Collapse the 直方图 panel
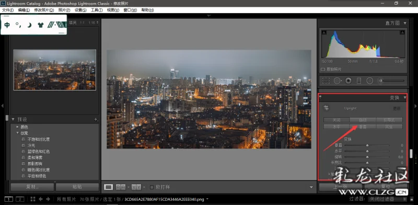418x205 pixels. click(x=405, y=23)
